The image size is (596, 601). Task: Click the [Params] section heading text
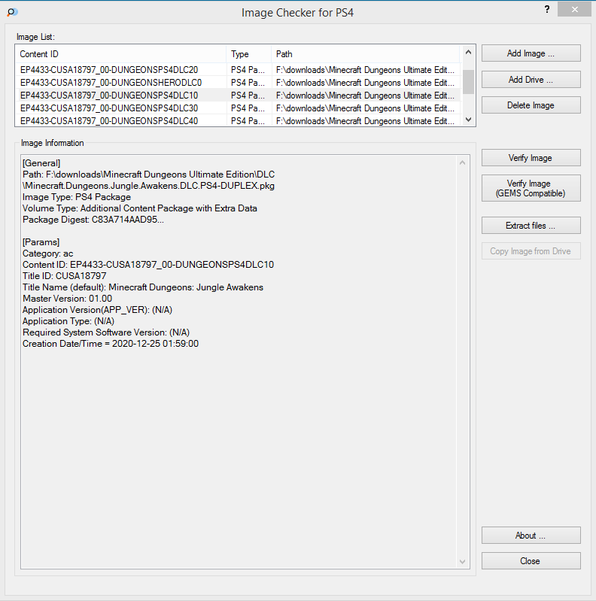(41, 242)
